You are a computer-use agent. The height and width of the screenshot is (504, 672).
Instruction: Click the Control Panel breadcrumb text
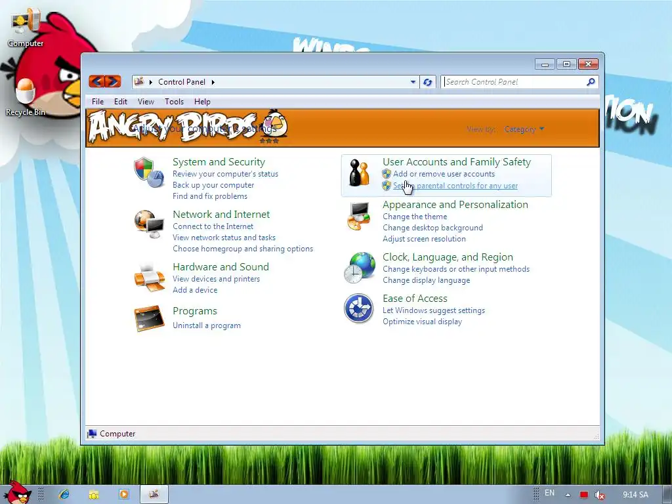[x=182, y=82]
